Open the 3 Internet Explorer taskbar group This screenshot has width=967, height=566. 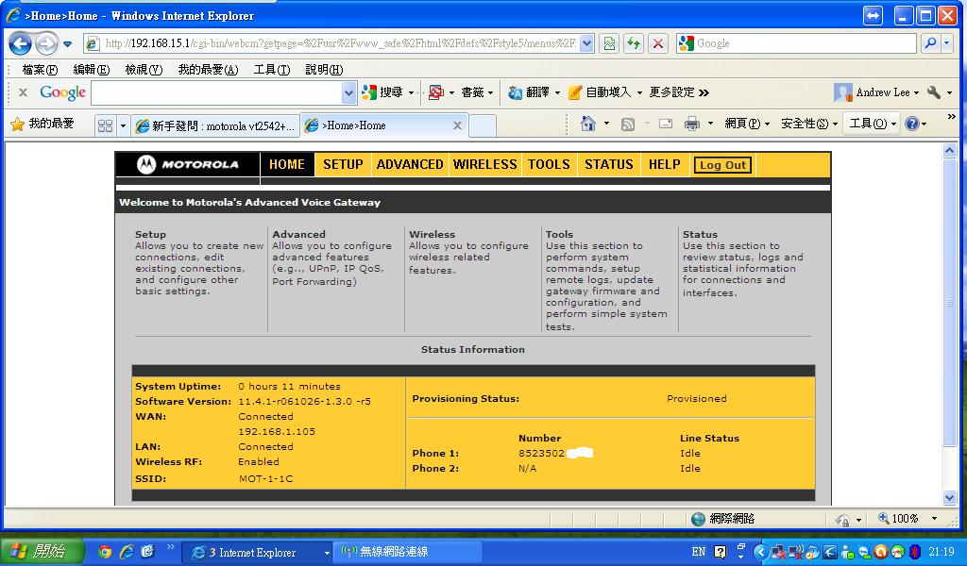coord(258,553)
